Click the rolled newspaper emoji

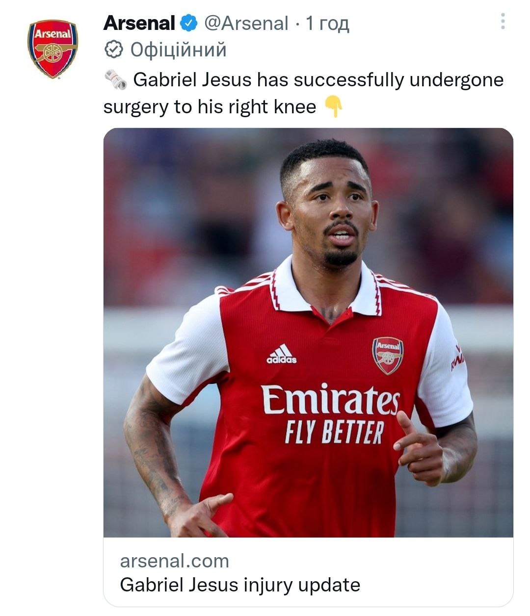[x=116, y=80]
